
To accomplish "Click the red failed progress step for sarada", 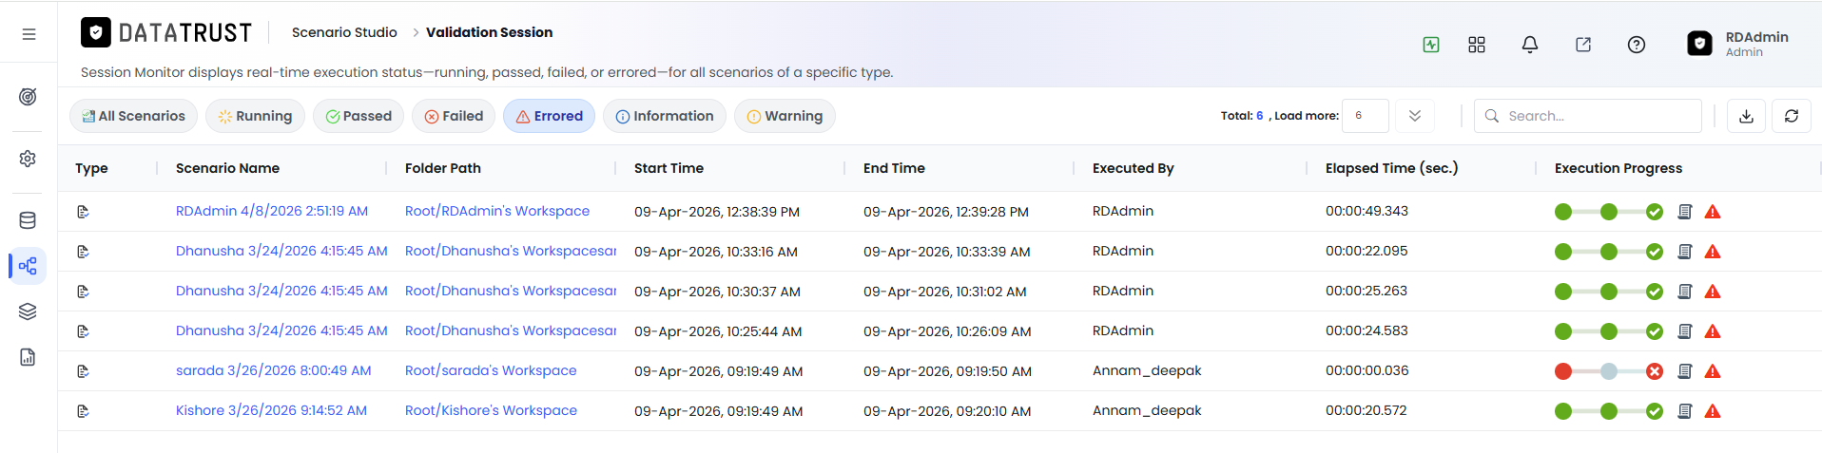I will pos(1563,371).
